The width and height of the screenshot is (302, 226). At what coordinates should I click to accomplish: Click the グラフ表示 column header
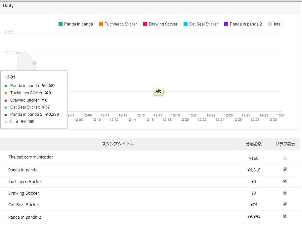(285, 144)
